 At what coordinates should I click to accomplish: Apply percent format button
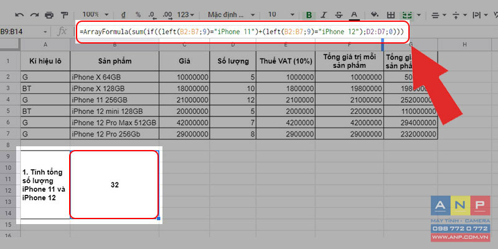pyautogui.click(x=138, y=14)
